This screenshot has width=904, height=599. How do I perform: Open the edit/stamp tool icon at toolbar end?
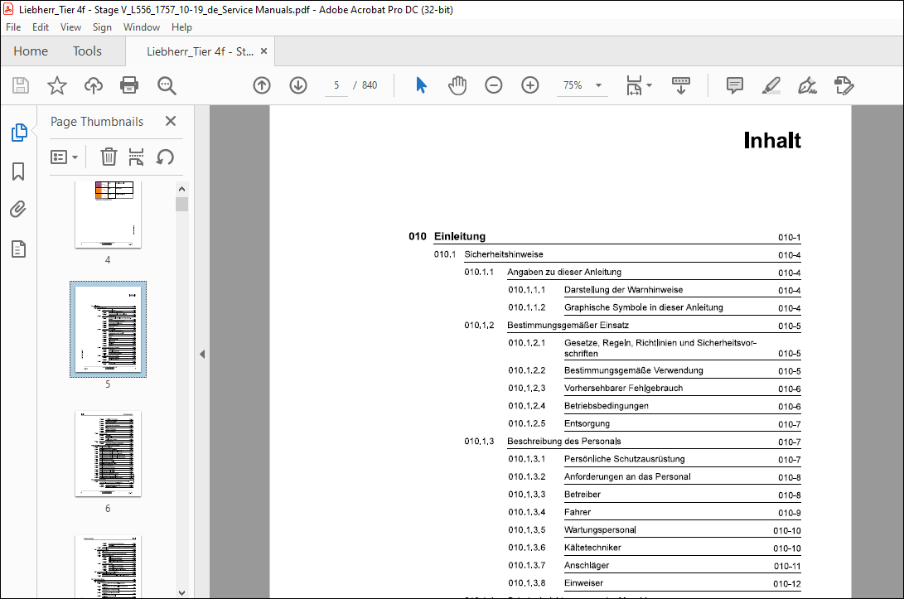coord(844,85)
